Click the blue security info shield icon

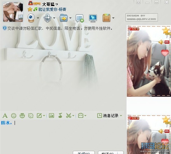point(4,28)
